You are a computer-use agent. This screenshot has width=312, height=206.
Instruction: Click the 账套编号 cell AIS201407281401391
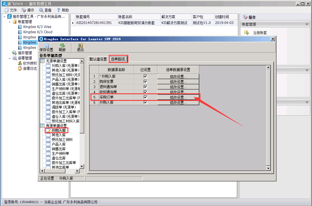[x=96, y=23]
